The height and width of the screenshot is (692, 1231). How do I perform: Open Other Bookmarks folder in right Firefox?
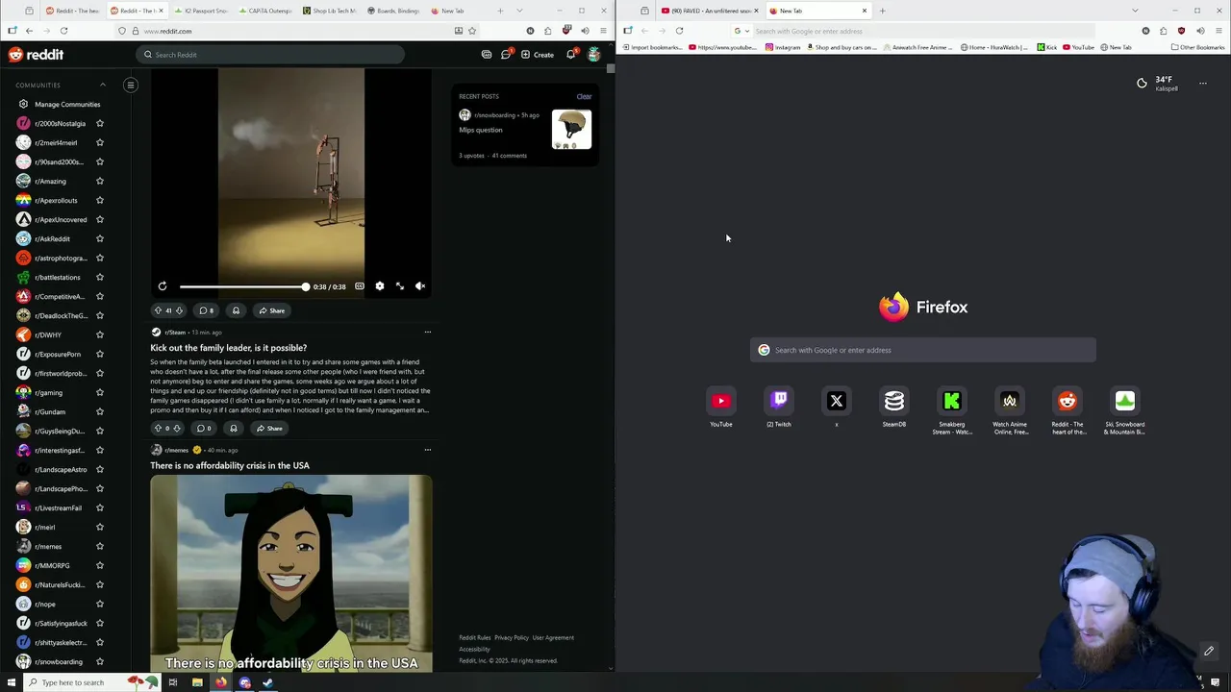click(1197, 47)
